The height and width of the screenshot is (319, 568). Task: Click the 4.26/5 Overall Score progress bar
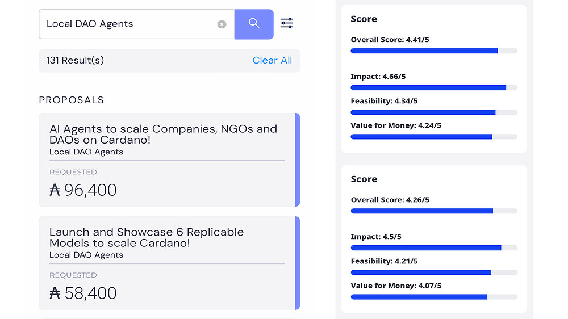434,211
